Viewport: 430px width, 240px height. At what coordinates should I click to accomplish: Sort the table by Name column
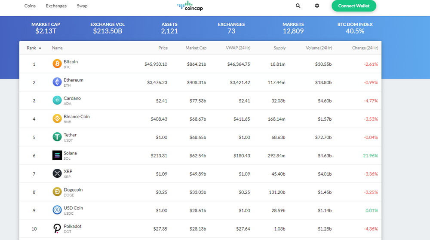[57, 48]
